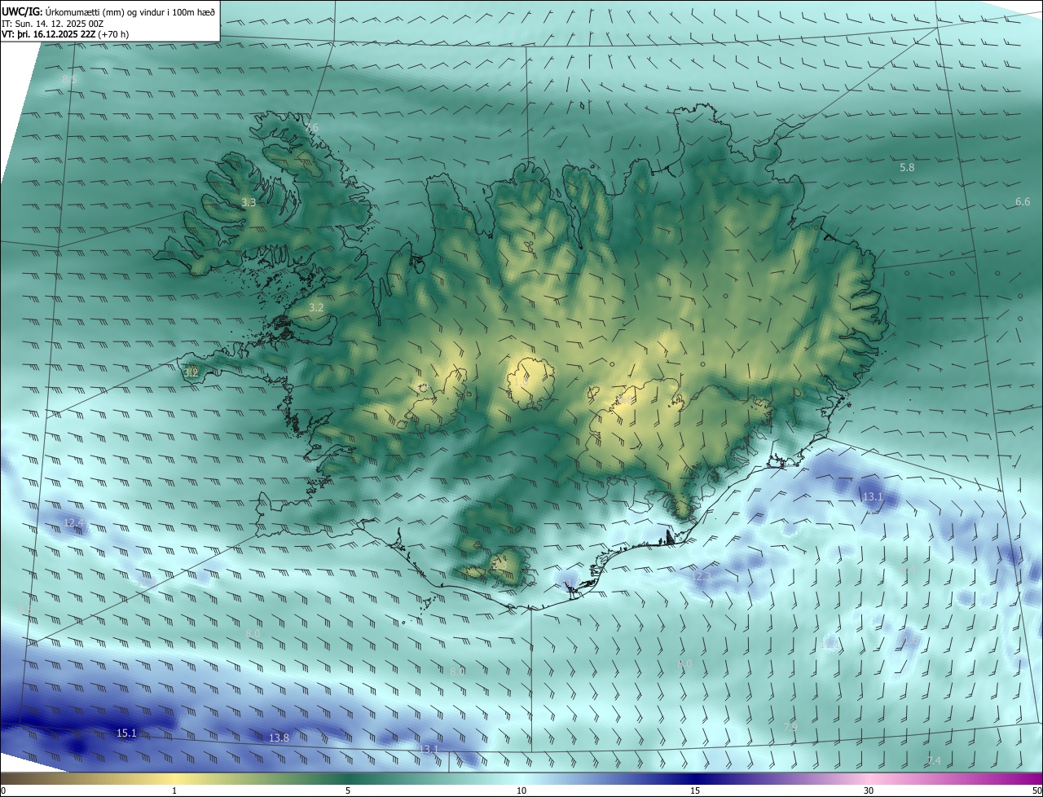Click the 15.1 value label
Screen dimensions: 1043x797
[x=126, y=733]
